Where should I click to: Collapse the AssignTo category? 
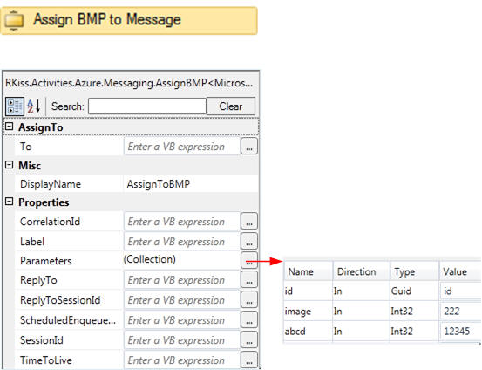[x=10, y=127]
